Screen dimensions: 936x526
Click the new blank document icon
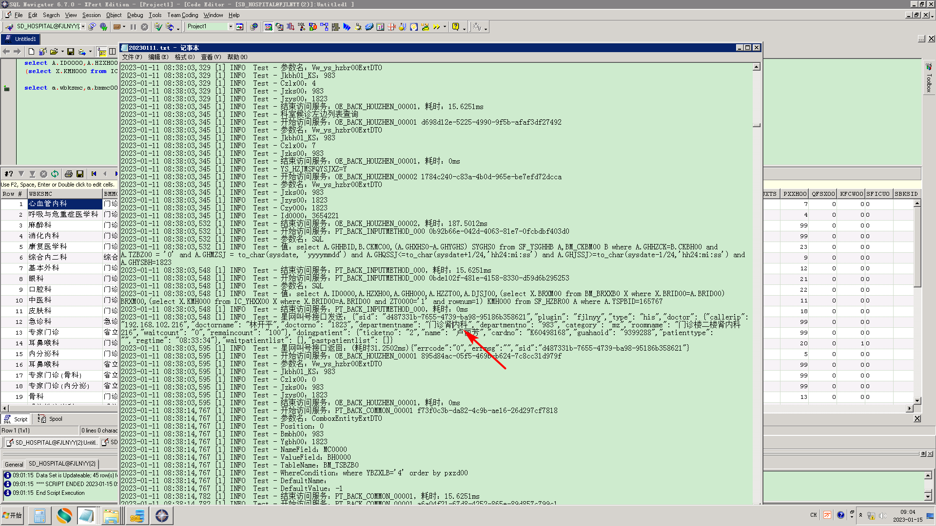pos(31,52)
